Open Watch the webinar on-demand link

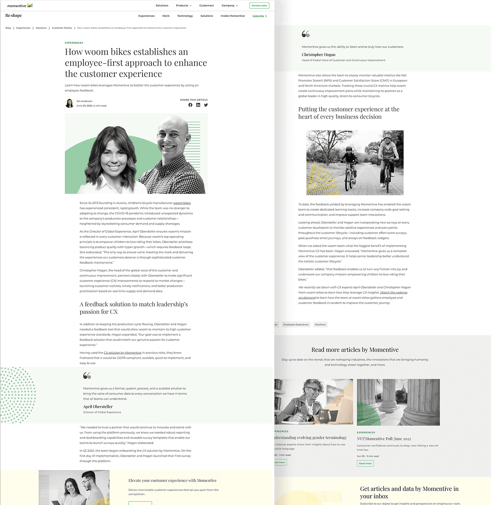click(x=394, y=292)
